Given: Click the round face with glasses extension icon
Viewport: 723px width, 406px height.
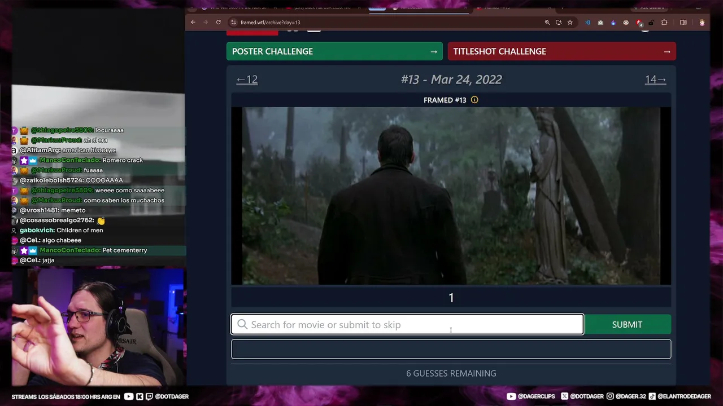Looking at the screenshot, I should click(626, 23).
